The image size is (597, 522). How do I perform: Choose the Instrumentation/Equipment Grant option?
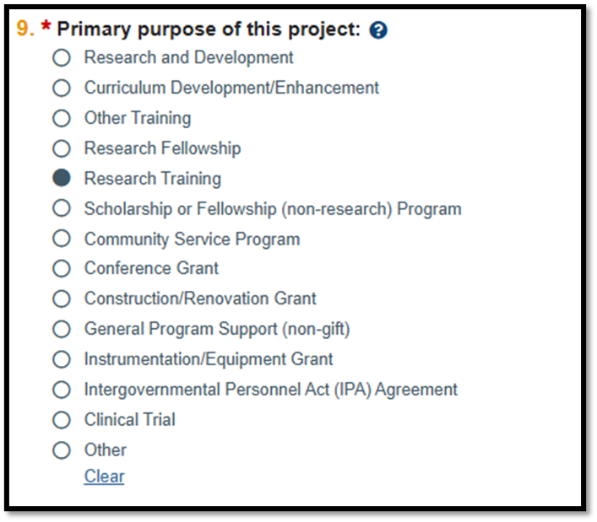62,360
